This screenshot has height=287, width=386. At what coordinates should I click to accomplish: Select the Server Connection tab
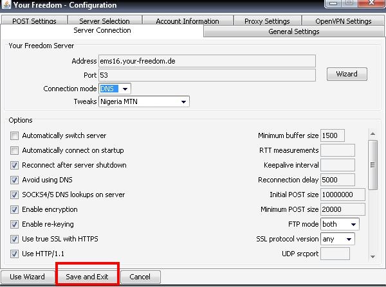click(102, 30)
